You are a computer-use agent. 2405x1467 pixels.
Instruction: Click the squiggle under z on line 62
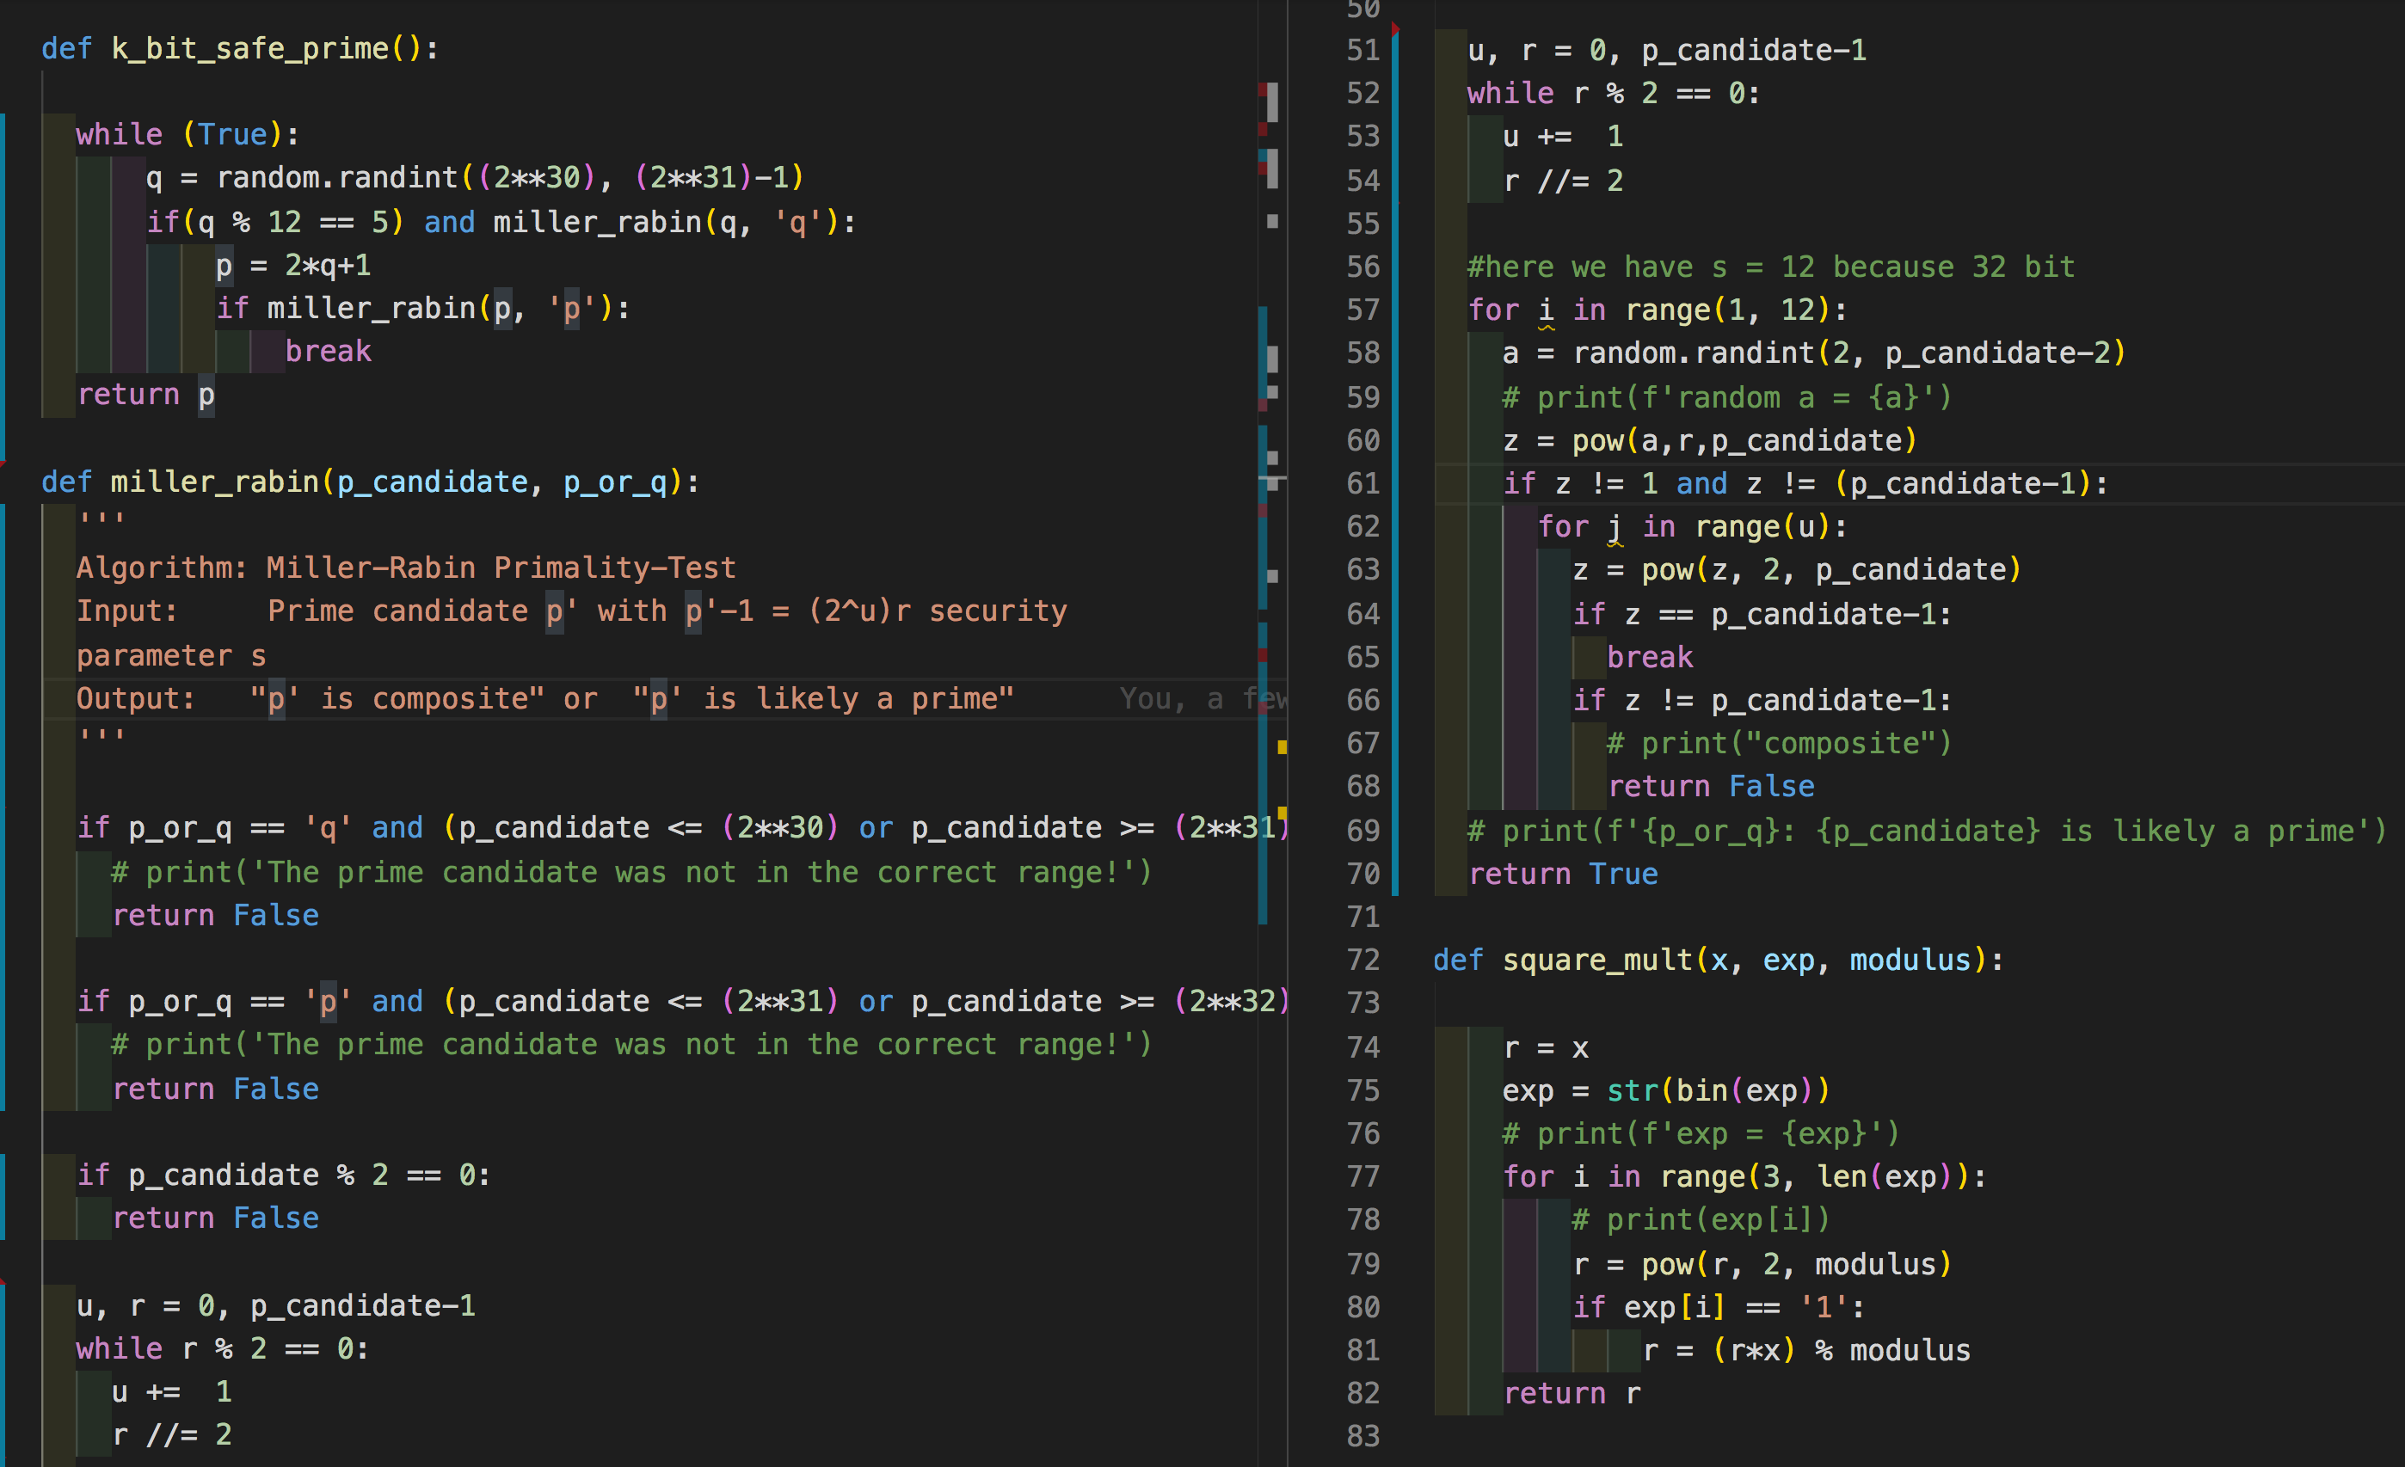(x=1615, y=543)
